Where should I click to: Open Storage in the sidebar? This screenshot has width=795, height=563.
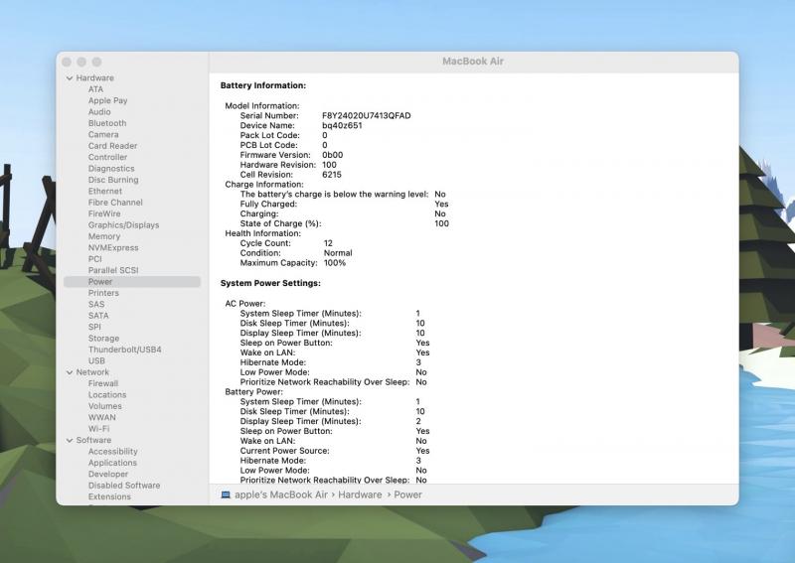pos(103,338)
